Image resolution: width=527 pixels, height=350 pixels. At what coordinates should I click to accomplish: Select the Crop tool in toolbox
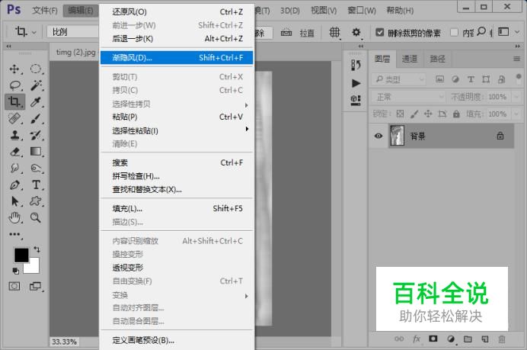[14, 101]
